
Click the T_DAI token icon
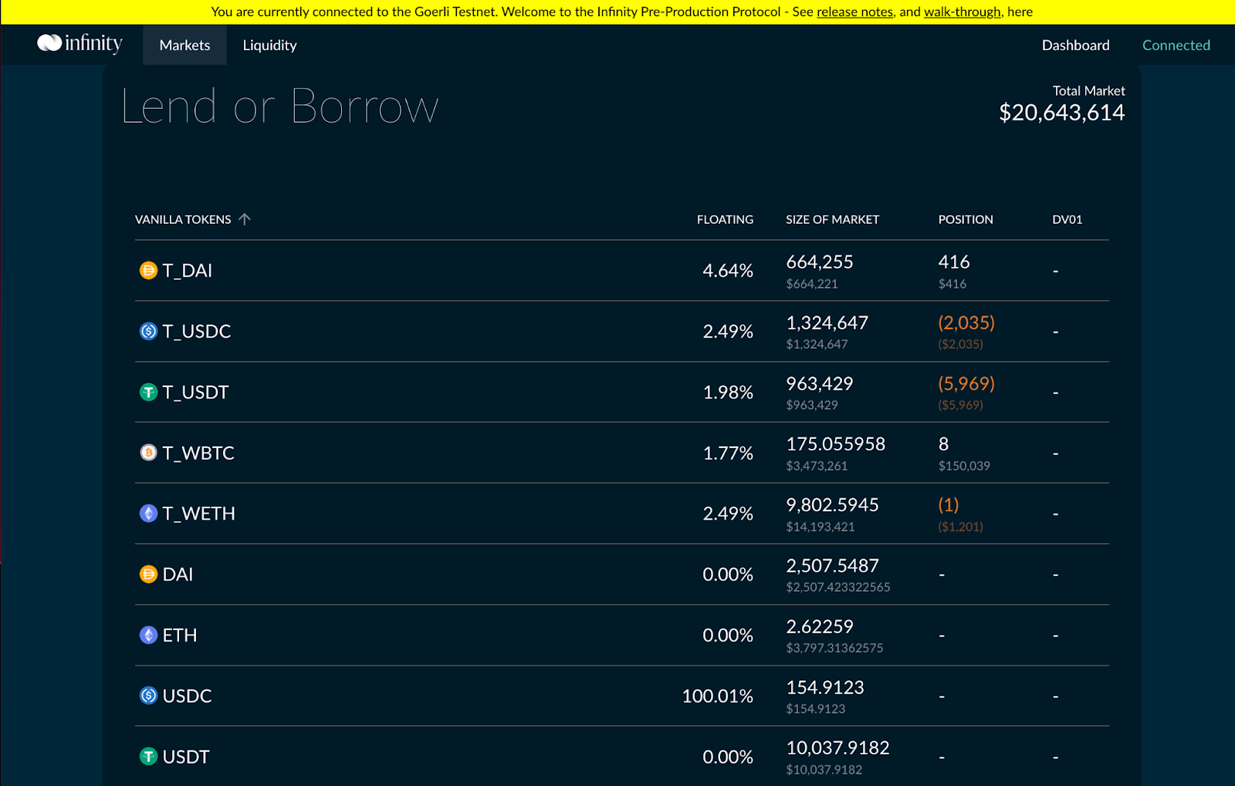click(x=148, y=271)
